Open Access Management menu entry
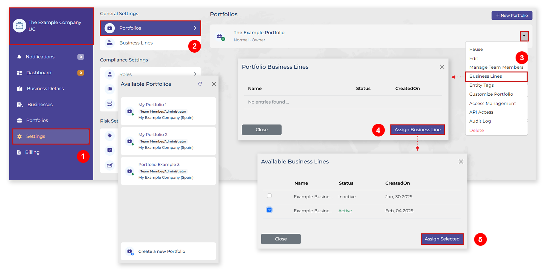This screenshot has width=544, height=273. 493,104
